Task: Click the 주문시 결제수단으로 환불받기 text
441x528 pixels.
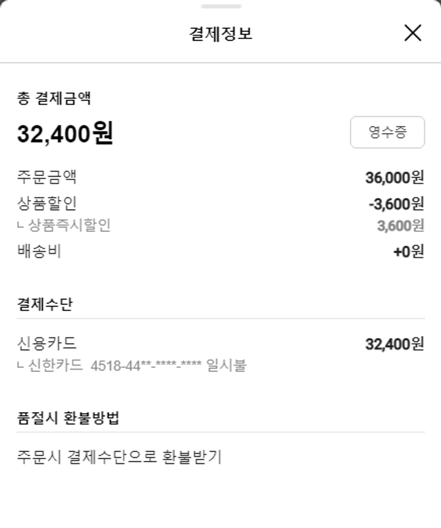Action: [x=119, y=457]
